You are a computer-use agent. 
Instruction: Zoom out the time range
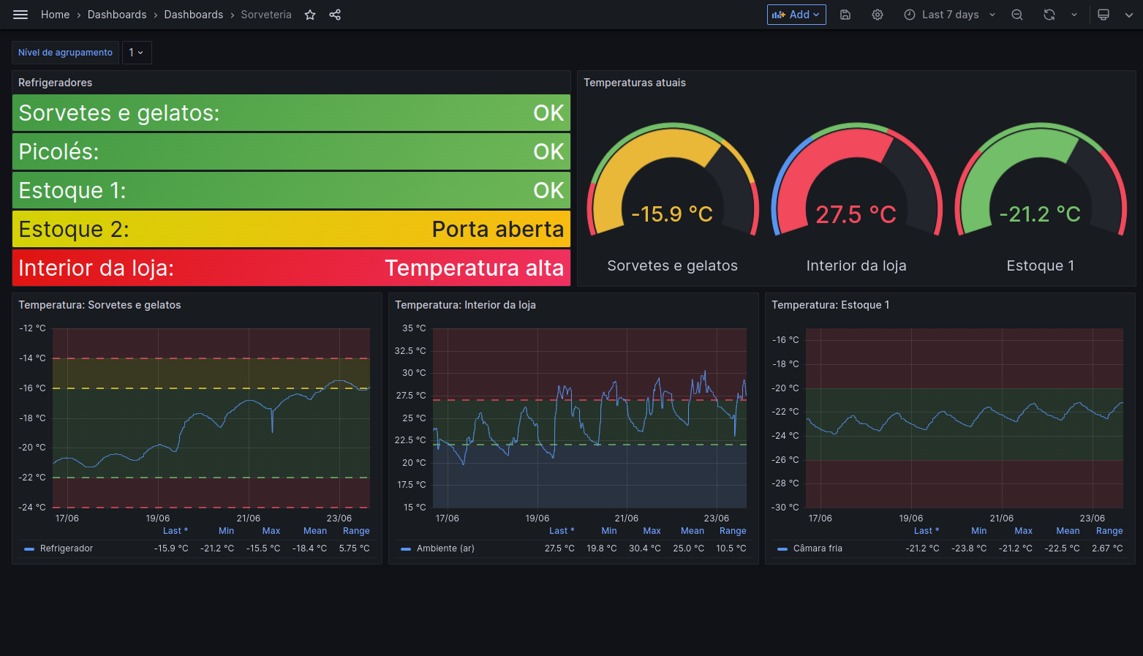1016,15
